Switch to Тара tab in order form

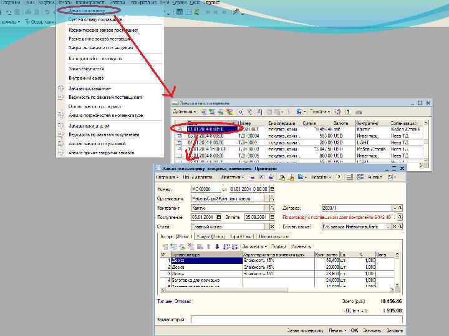click(x=242, y=236)
